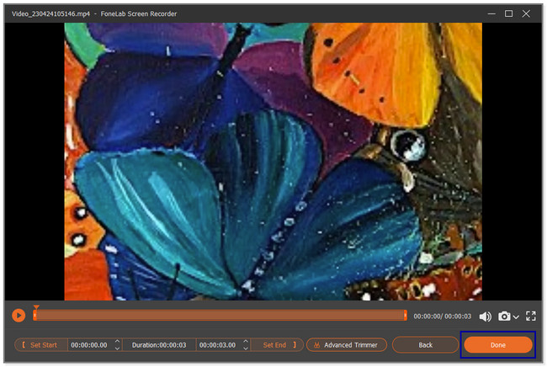Viewport: 547px width, 367px height.
Task: Mute the volume speaker icon
Action: click(485, 316)
